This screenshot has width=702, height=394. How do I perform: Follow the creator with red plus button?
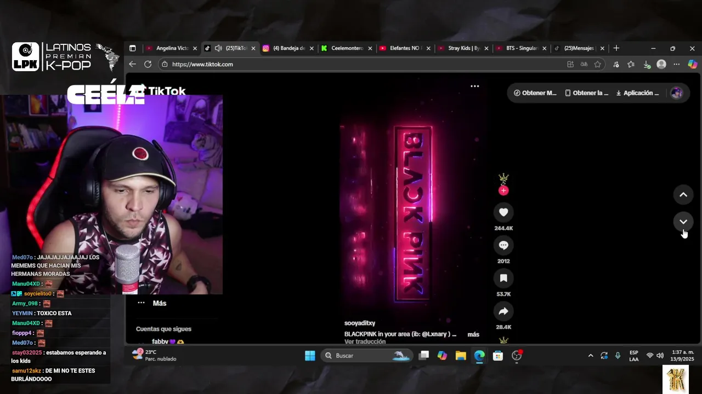click(x=503, y=190)
